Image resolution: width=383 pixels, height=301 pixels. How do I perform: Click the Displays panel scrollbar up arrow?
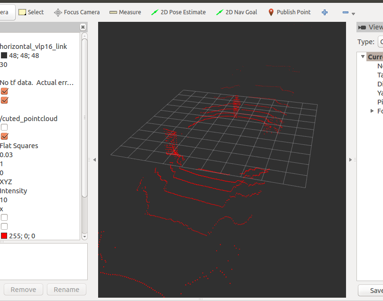pyautogui.click(x=84, y=36)
